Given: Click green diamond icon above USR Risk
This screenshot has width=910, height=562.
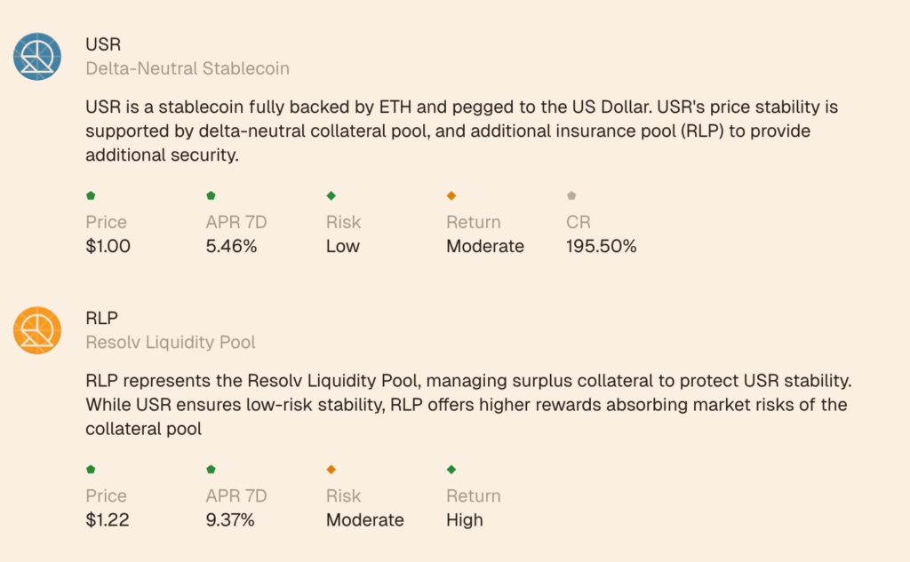Looking at the screenshot, I should [331, 195].
